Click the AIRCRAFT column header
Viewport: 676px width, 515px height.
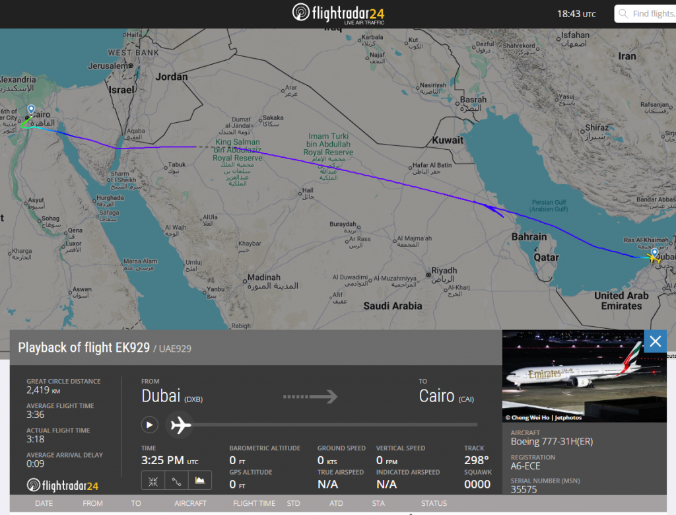point(190,503)
